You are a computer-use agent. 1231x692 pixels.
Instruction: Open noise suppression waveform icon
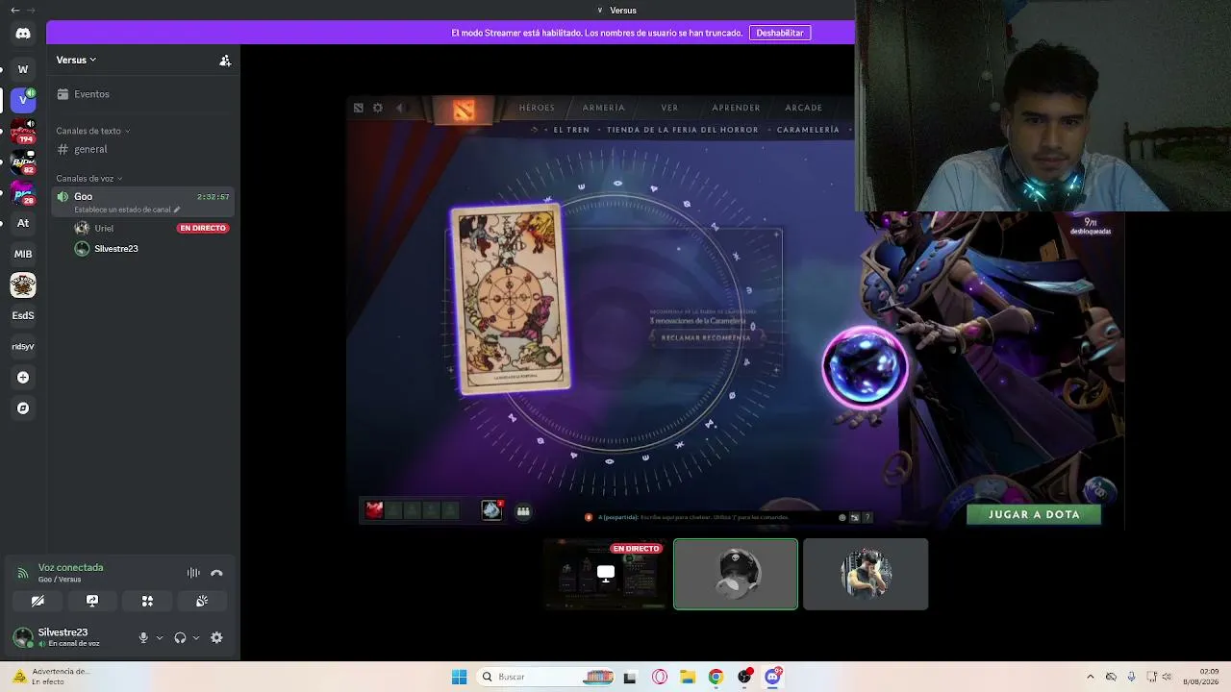pyautogui.click(x=193, y=573)
